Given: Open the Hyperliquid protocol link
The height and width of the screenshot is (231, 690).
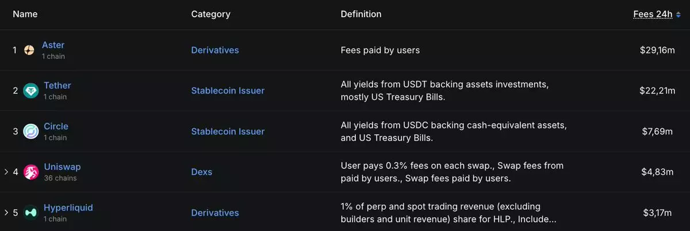Looking at the screenshot, I should (x=68, y=207).
